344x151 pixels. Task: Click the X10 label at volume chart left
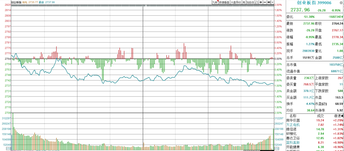[9, 149]
